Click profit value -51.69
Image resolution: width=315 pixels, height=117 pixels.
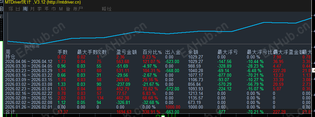pyautogui.click(x=122, y=66)
